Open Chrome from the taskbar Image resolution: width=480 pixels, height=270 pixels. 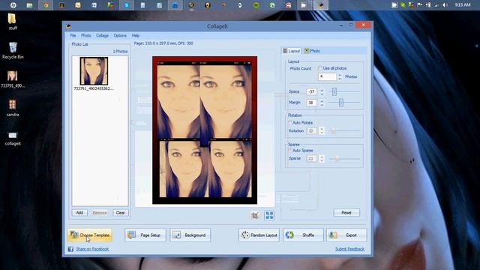click(x=46, y=5)
